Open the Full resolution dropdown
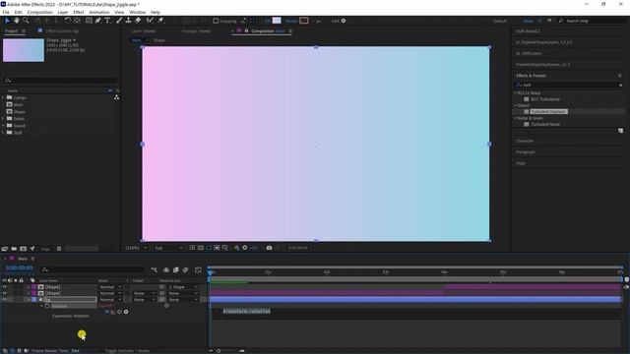This screenshot has height=354, width=630. coord(168,248)
